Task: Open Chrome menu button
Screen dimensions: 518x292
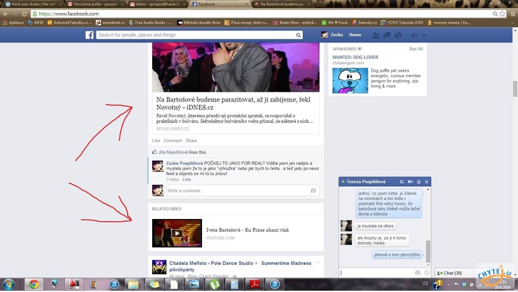Action: click(x=513, y=14)
